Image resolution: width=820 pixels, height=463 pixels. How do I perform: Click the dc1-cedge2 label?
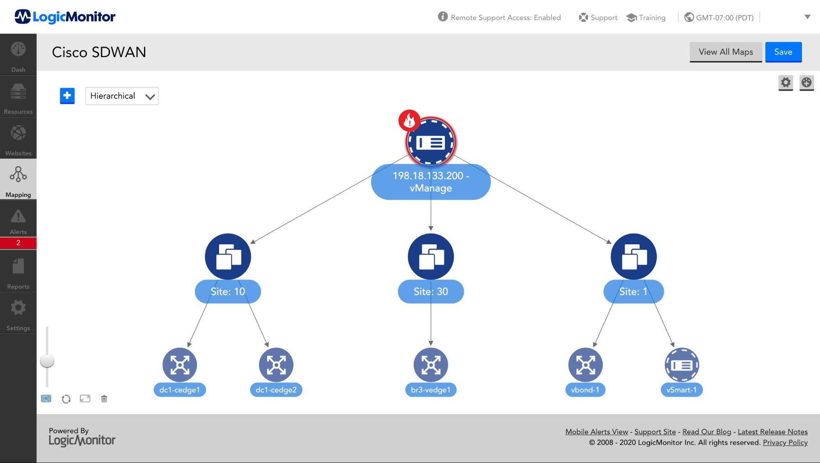(x=276, y=390)
